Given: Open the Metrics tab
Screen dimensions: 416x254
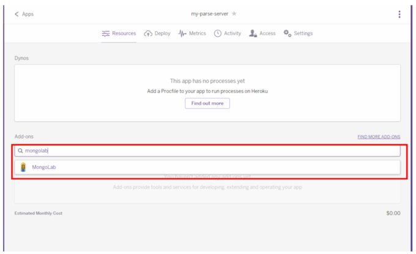Looking at the screenshot, I should pos(192,34).
